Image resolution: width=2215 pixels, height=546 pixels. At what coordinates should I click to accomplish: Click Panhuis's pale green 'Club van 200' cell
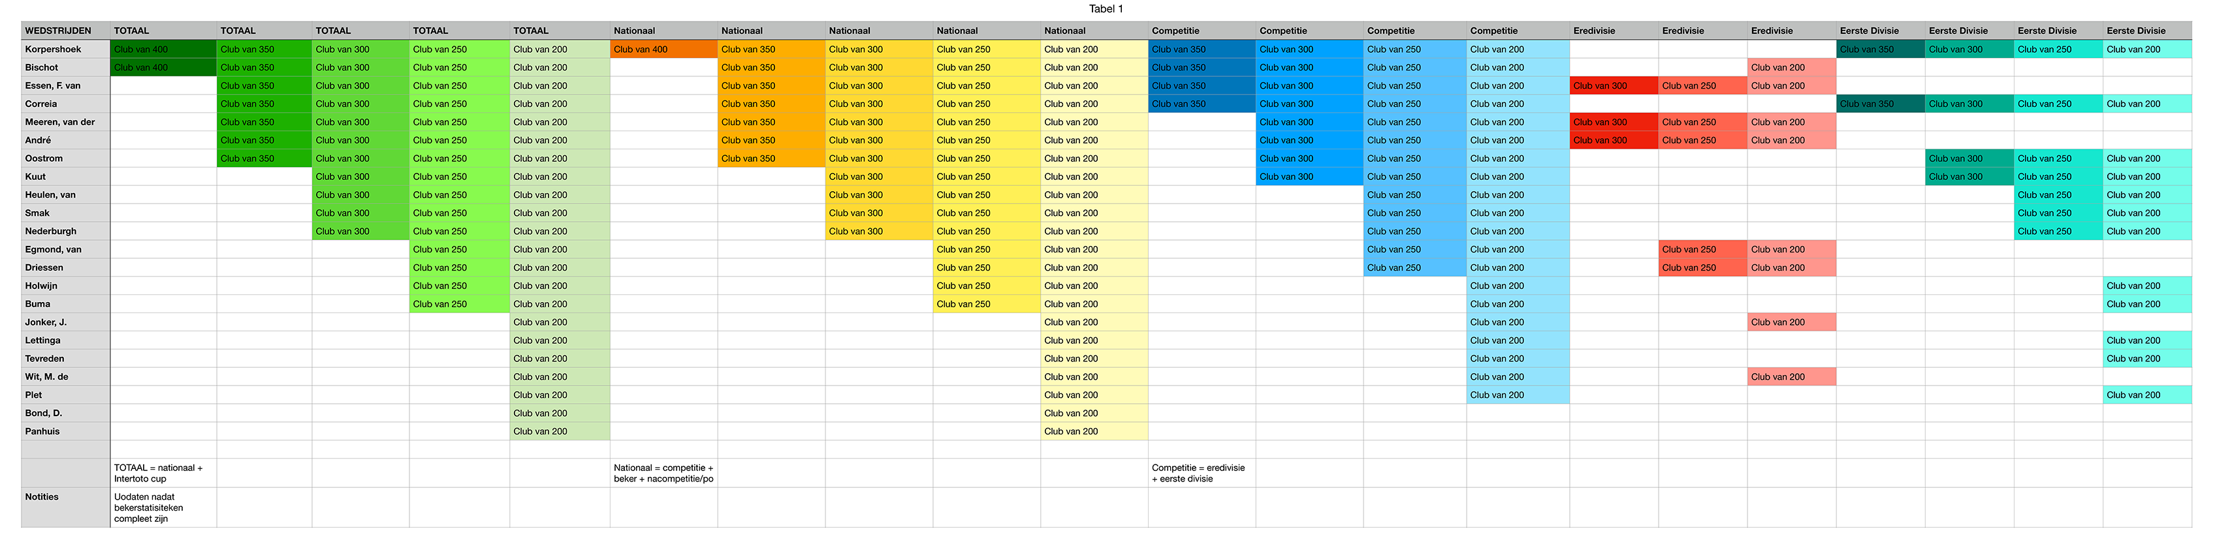(x=559, y=432)
